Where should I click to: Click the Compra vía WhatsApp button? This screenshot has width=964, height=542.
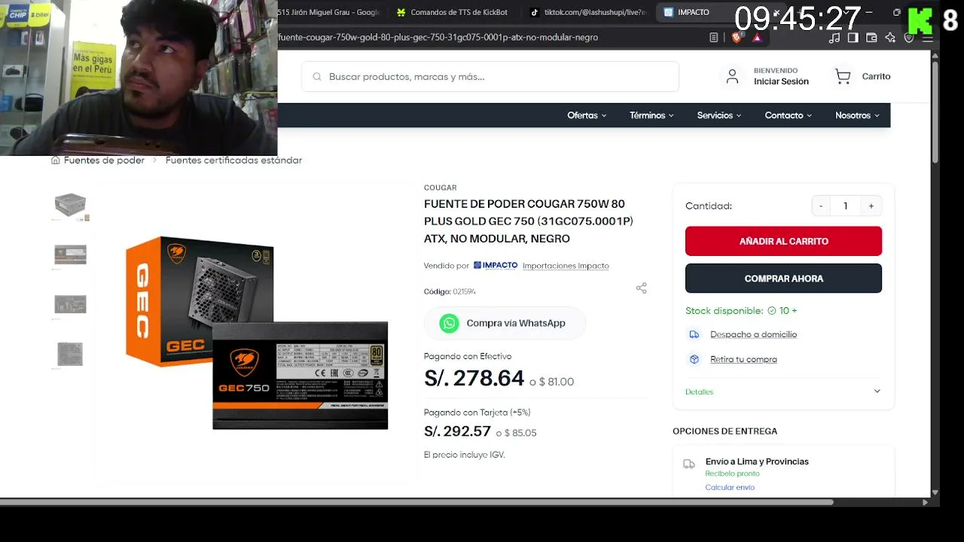tap(505, 323)
